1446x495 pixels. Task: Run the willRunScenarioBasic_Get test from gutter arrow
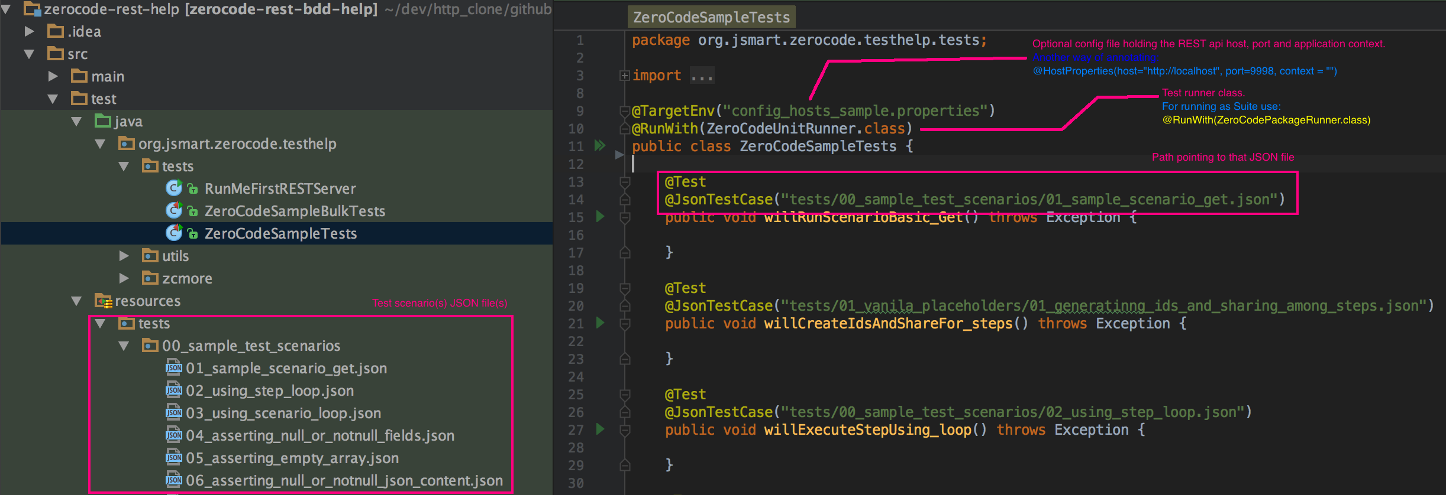tap(600, 216)
